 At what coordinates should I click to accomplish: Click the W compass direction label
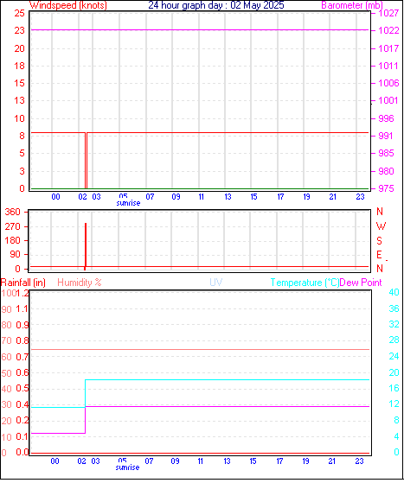(381, 226)
